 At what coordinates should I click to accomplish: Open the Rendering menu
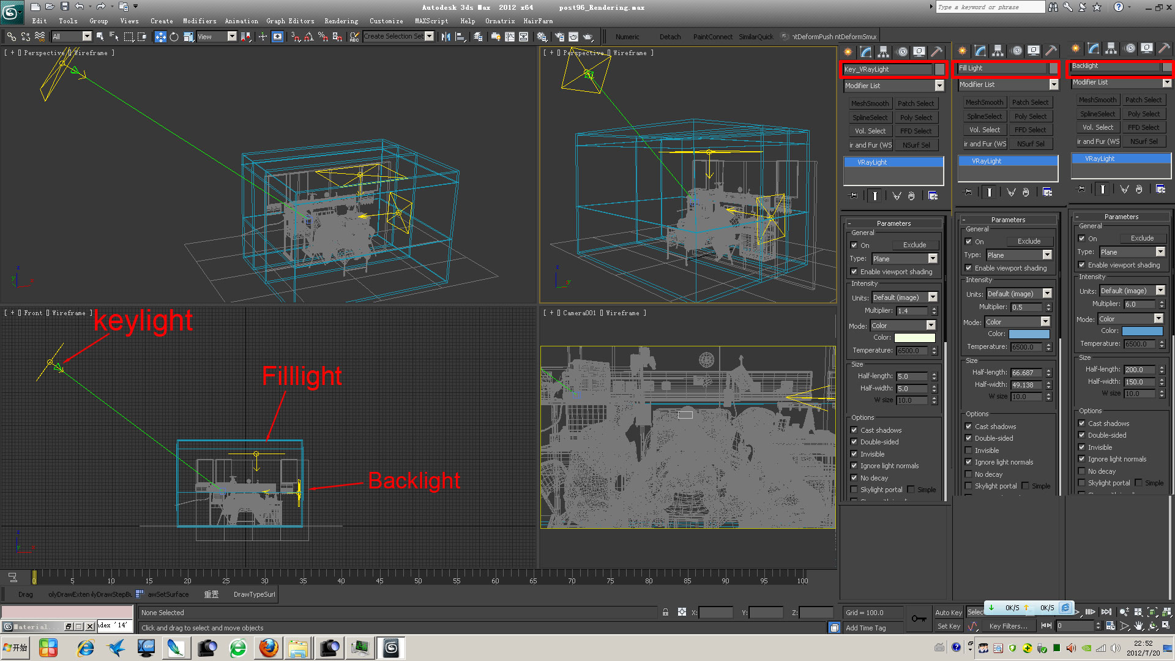tap(341, 21)
